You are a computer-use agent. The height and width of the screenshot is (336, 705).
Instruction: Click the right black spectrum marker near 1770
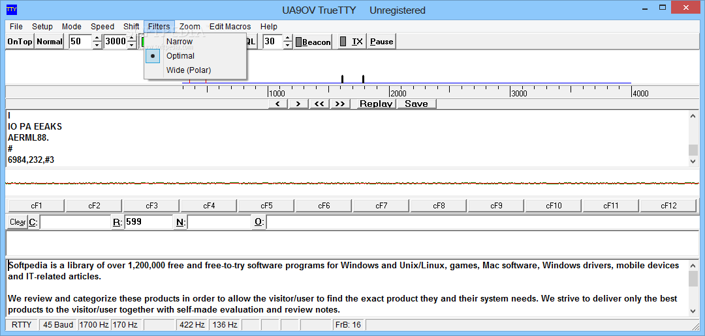pos(363,79)
